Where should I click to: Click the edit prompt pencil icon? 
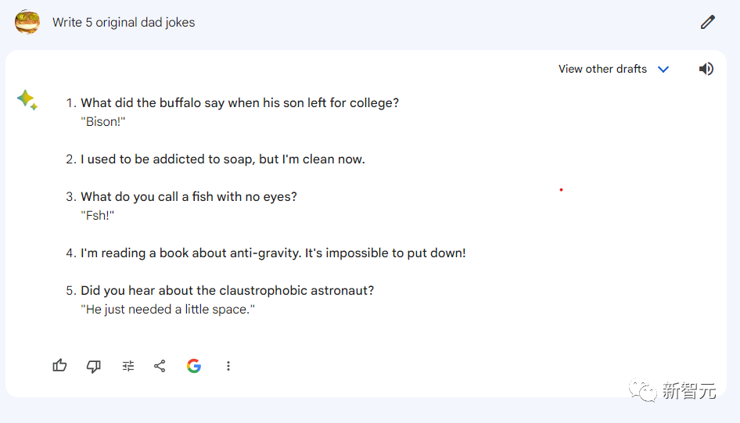click(708, 22)
